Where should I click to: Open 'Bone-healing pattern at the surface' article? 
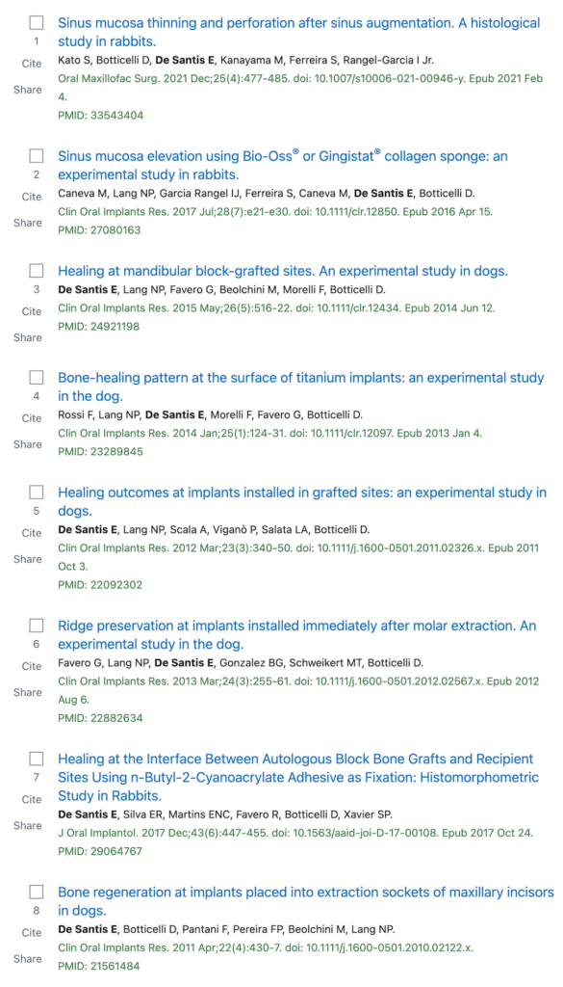point(301,387)
